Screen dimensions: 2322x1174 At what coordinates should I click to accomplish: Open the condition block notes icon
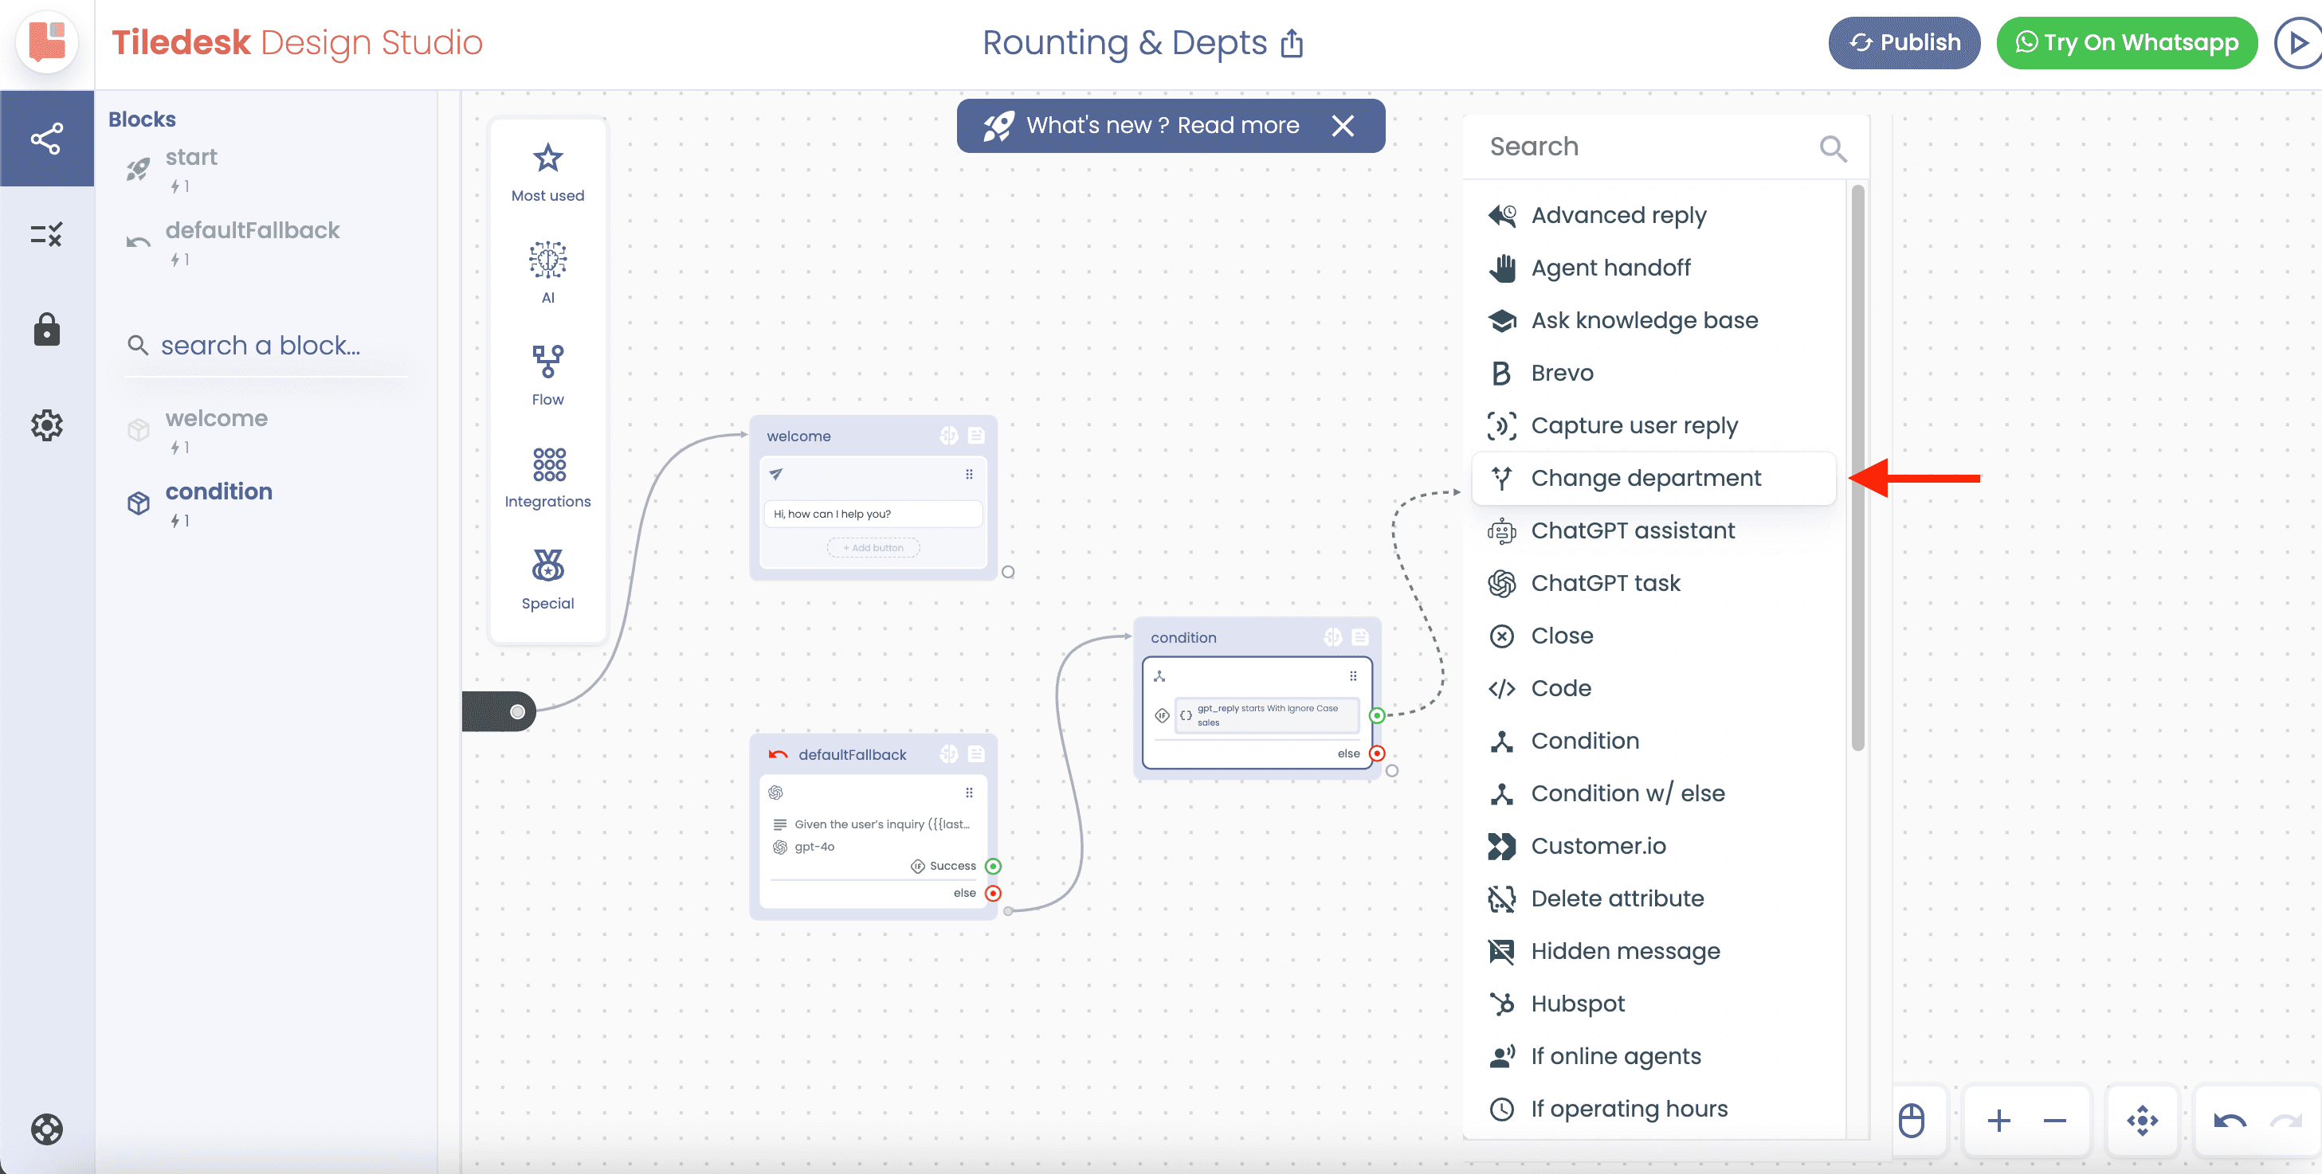tap(1360, 638)
